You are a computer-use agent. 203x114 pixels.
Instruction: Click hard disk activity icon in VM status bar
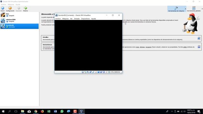(x=82, y=72)
